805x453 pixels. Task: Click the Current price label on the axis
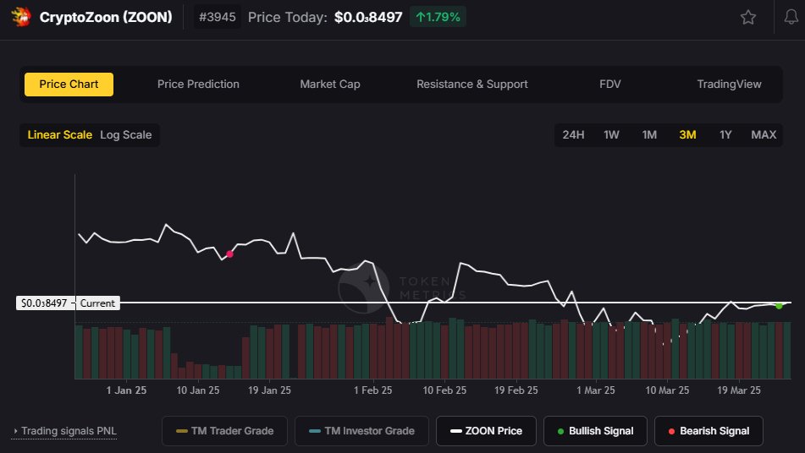coord(97,303)
